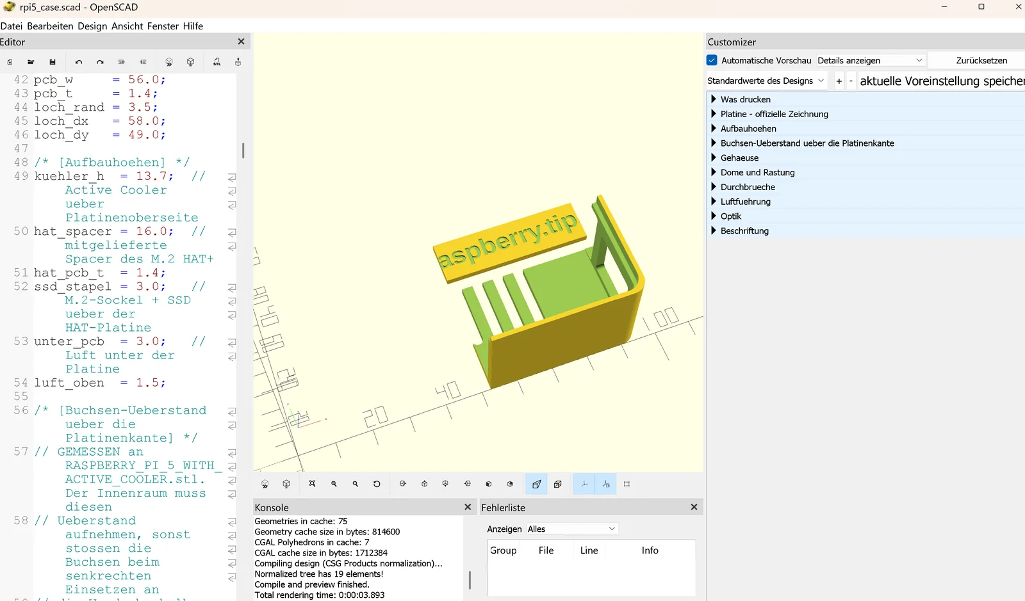Click the Info column header in Fehlerliste

pos(650,550)
